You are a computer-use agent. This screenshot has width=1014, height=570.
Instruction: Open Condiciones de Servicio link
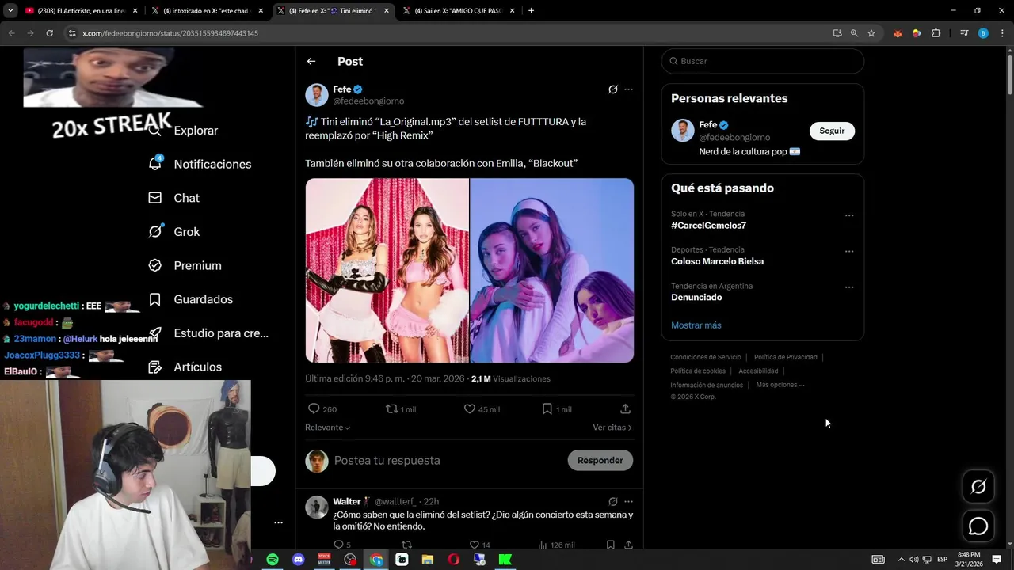tap(706, 357)
